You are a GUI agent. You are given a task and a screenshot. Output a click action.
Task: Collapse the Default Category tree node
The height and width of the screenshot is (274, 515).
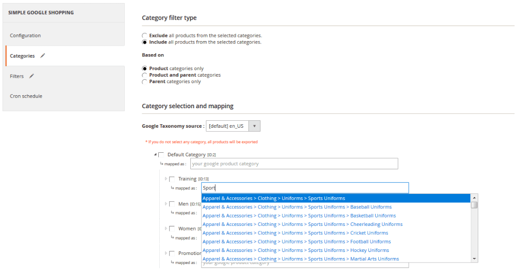click(155, 154)
